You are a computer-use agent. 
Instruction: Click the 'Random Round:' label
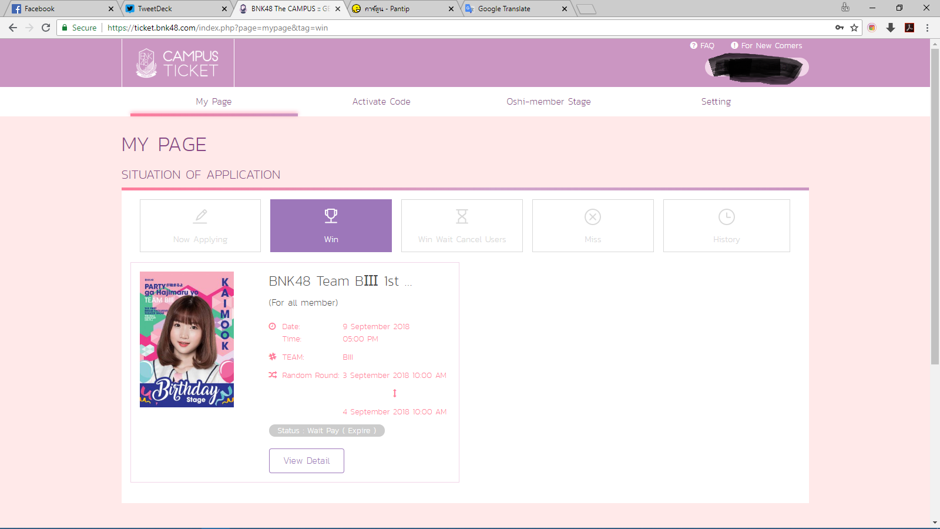tap(310, 375)
